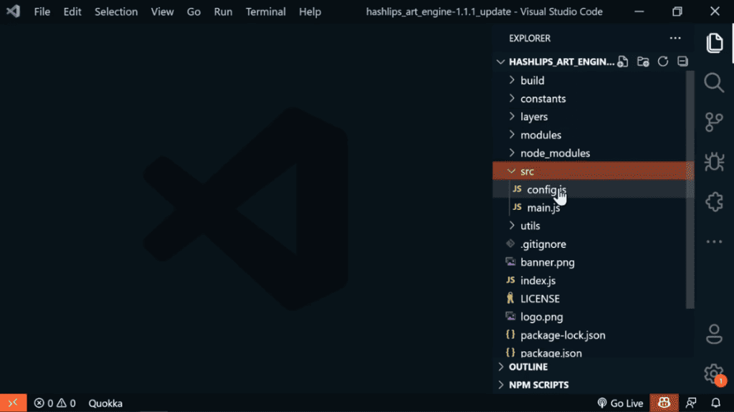Screen dimensions: 734x412
Task: Open the Go menu
Action: tap(194, 11)
